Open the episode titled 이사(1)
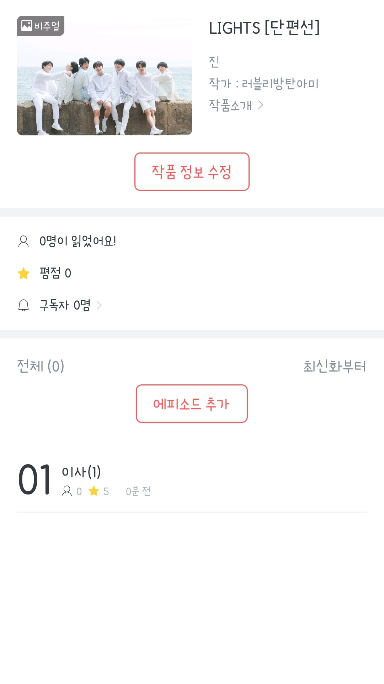 click(x=81, y=472)
